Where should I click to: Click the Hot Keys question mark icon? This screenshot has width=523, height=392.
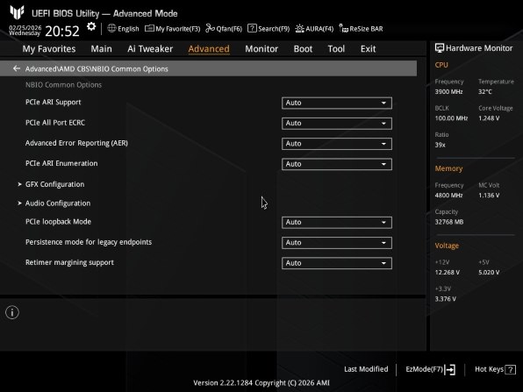coord(510,369)
